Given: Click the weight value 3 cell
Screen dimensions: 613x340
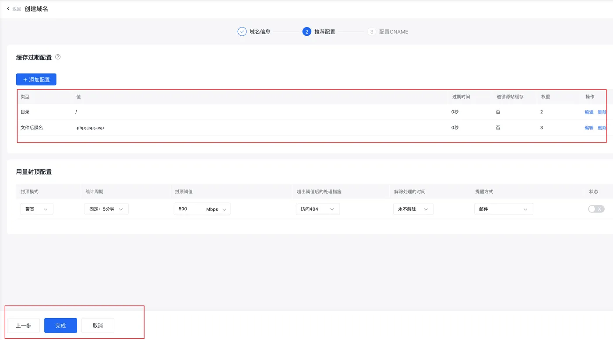Looking at the screenshot, I should pos(542,128).
